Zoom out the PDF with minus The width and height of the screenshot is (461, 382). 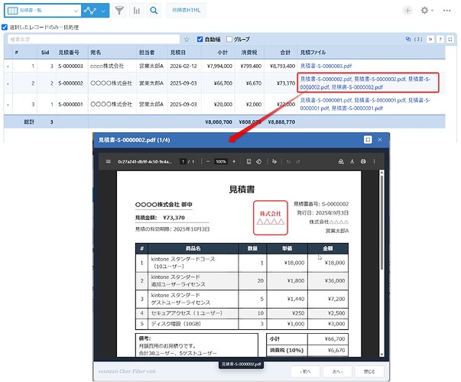(208, 162)
